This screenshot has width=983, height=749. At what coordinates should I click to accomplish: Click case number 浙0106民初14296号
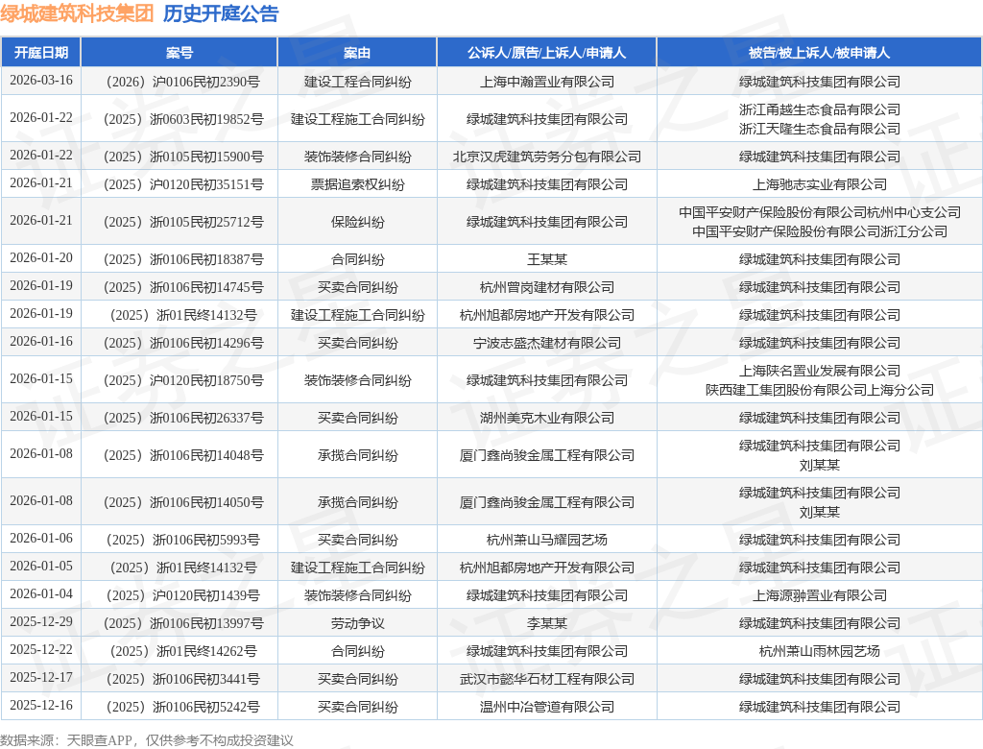183,343
